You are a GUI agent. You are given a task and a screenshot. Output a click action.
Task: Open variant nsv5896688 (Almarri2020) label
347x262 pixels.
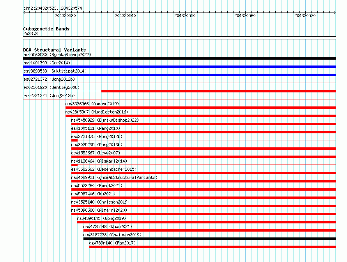pos(99,210)
